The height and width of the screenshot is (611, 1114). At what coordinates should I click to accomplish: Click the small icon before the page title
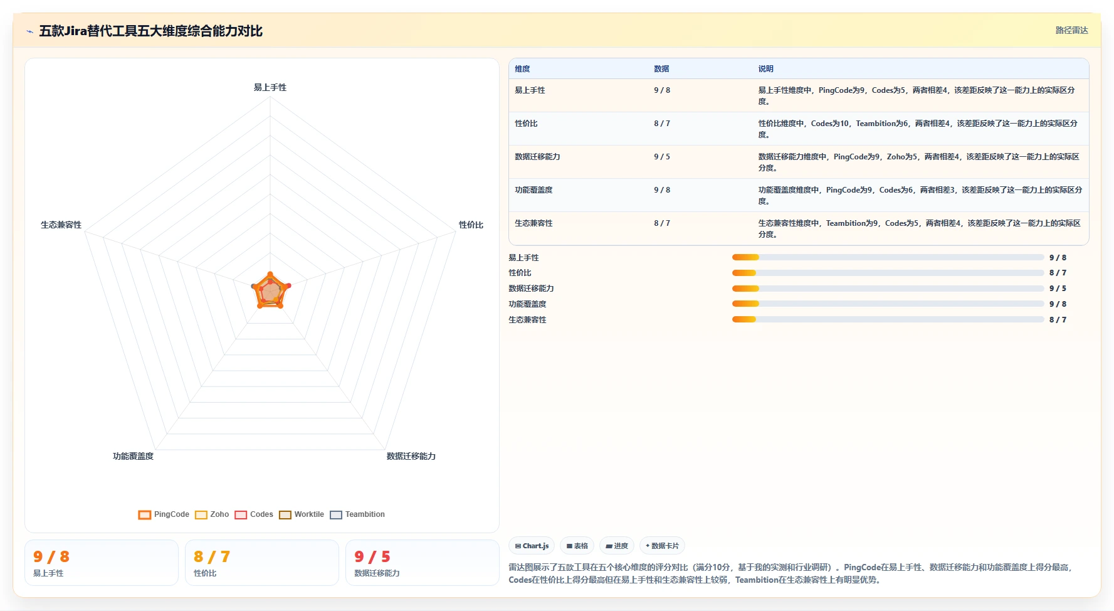point(29,31)
